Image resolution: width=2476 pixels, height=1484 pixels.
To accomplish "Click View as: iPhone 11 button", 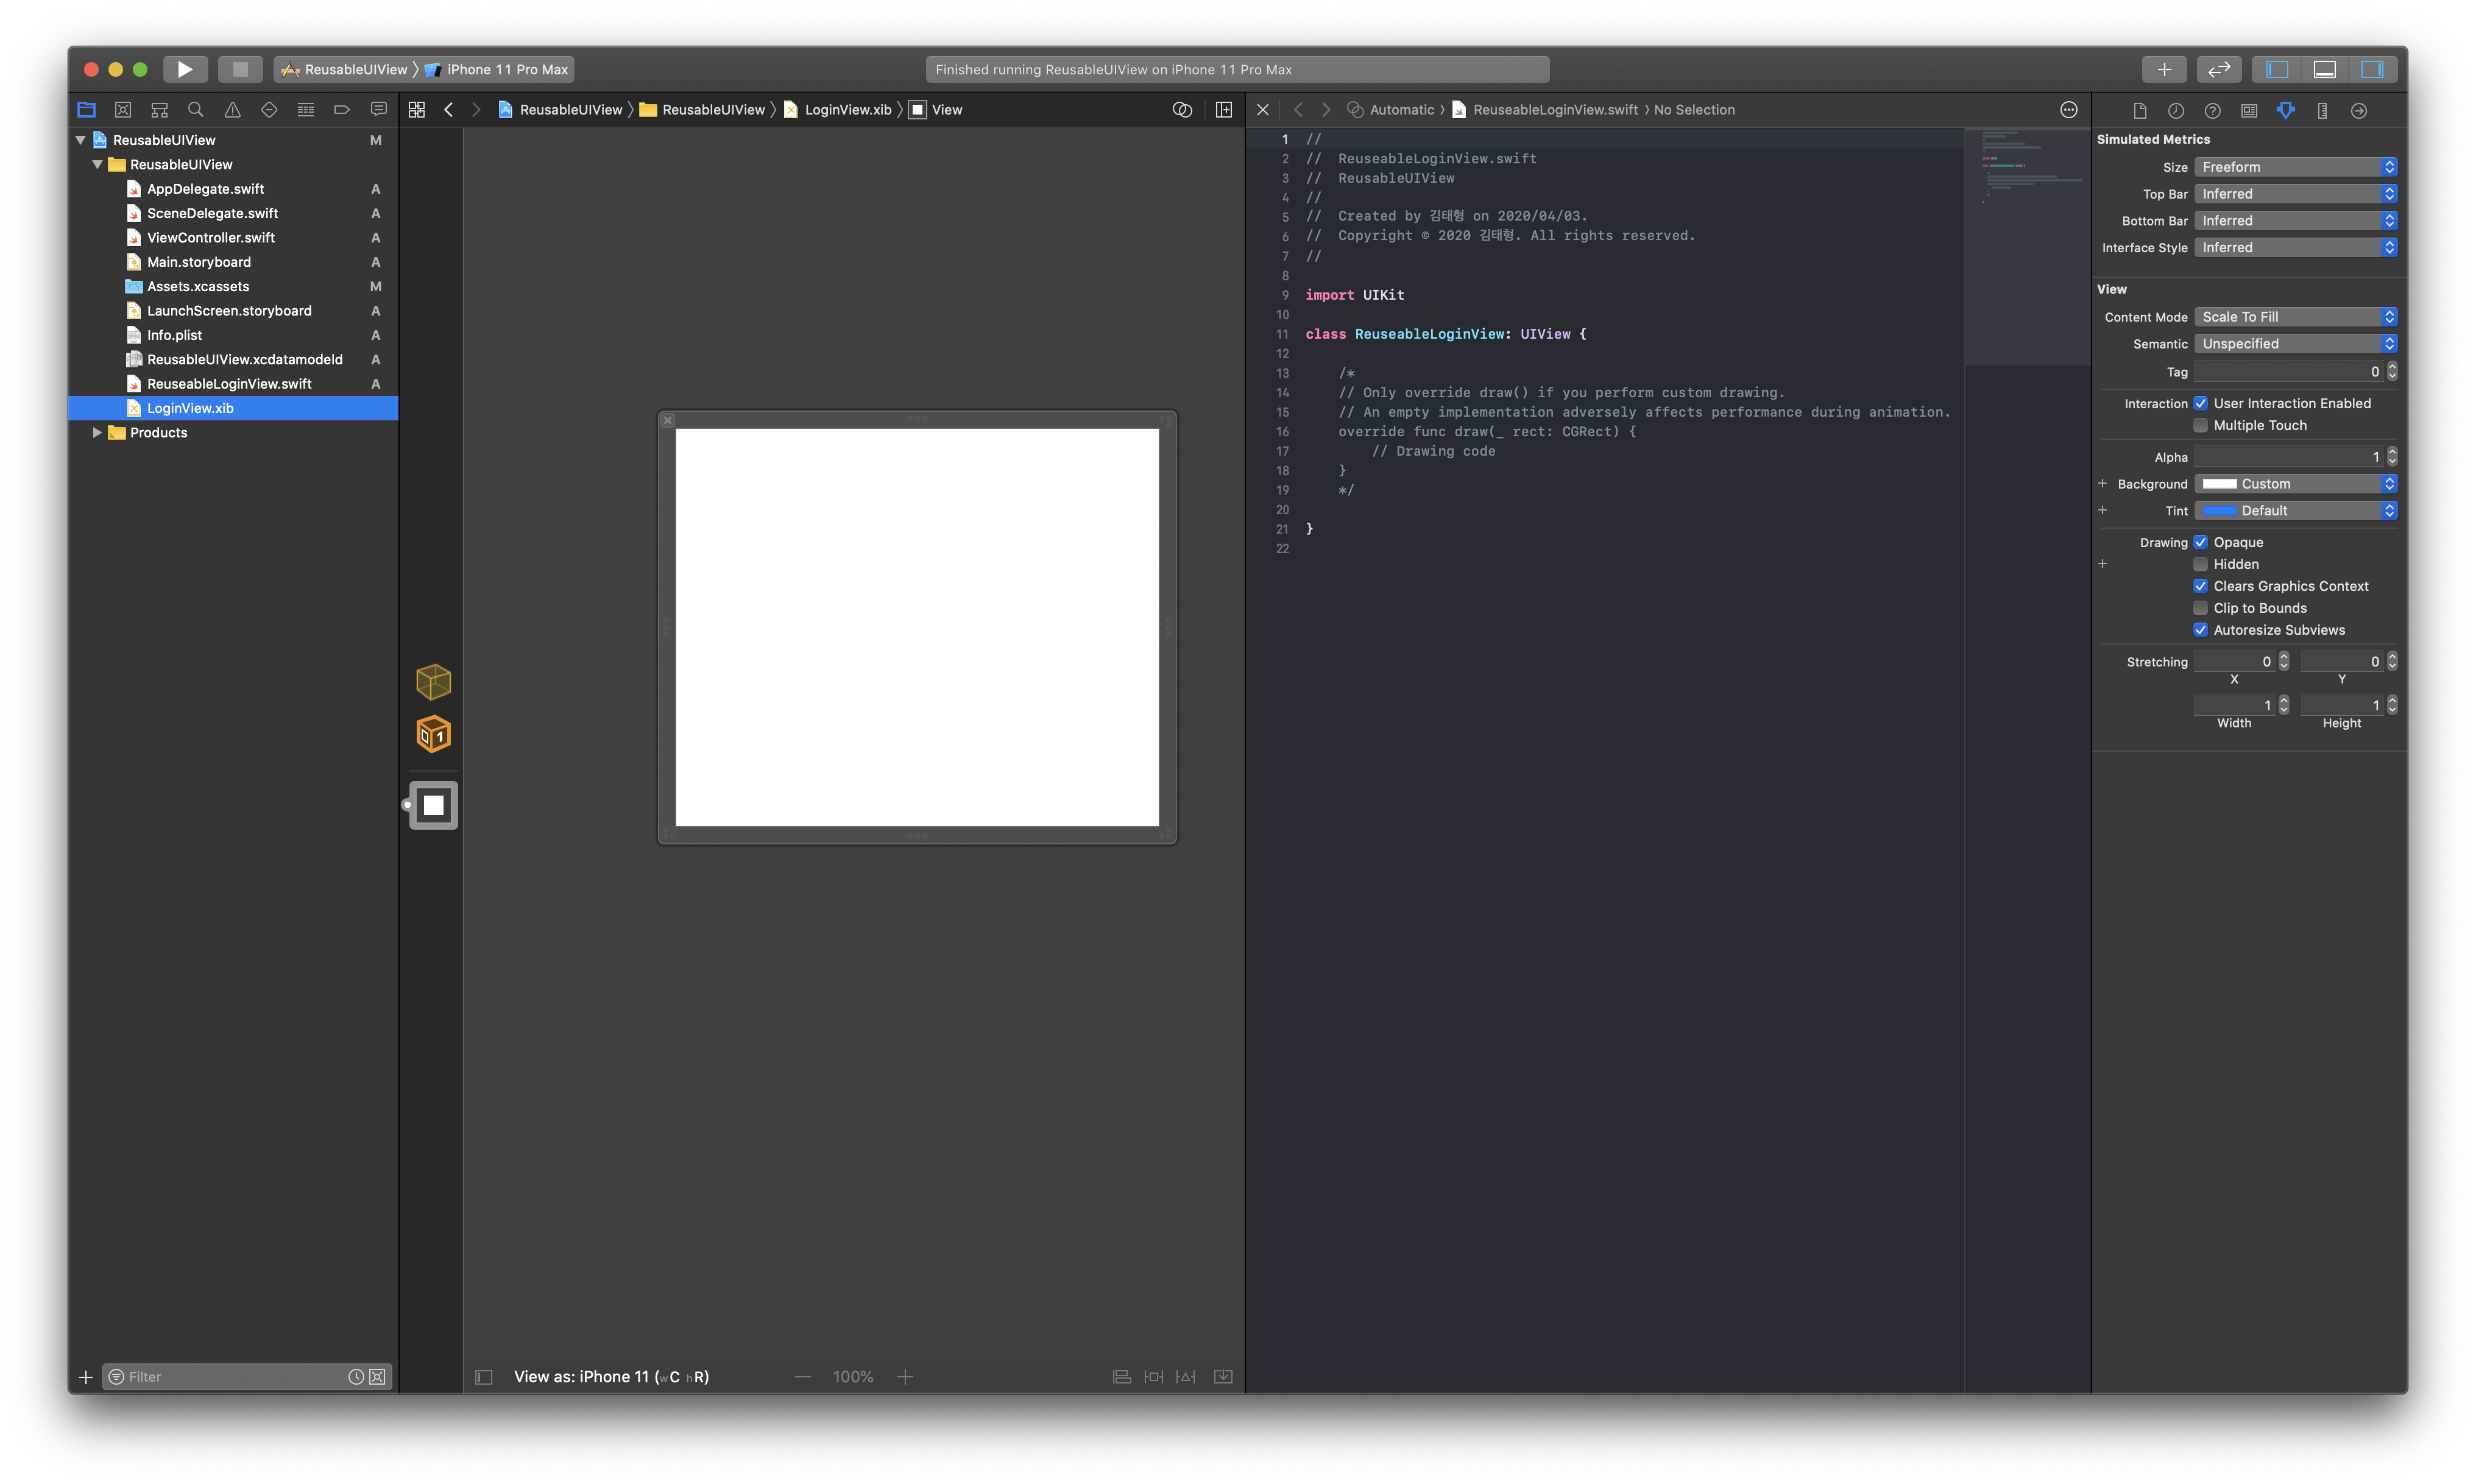I will pos(611,1377).
